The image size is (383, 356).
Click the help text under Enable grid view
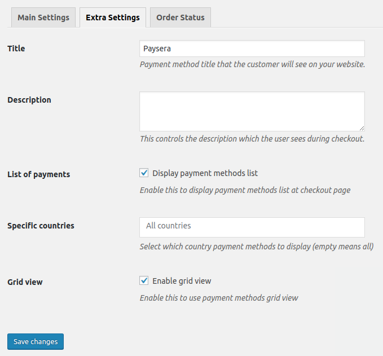(x=219, y=297)
